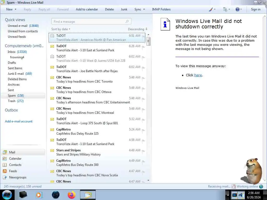Click the Add to calendar button

click(87, 9)
